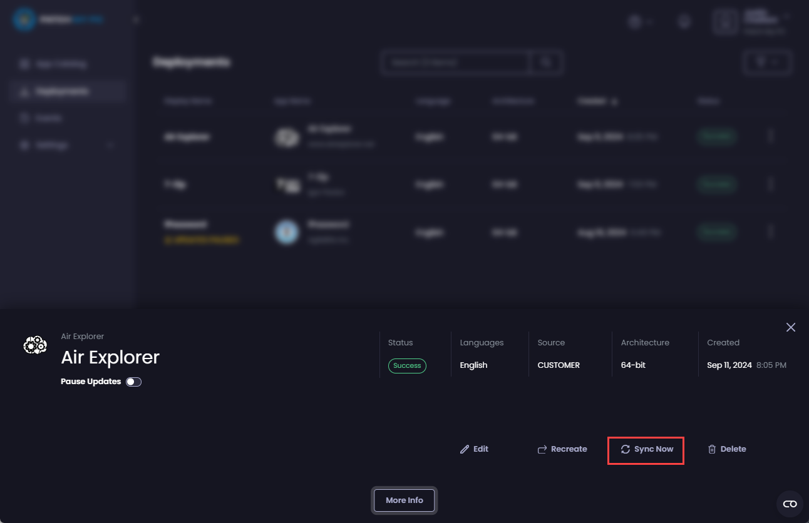The image size is (809, 523).
Task: Click the search magnifier icon
Action: click(x=545, y=62)
